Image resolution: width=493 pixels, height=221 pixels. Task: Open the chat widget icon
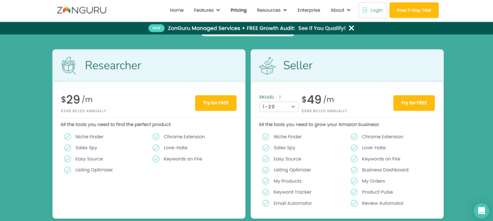click(480, 210)
